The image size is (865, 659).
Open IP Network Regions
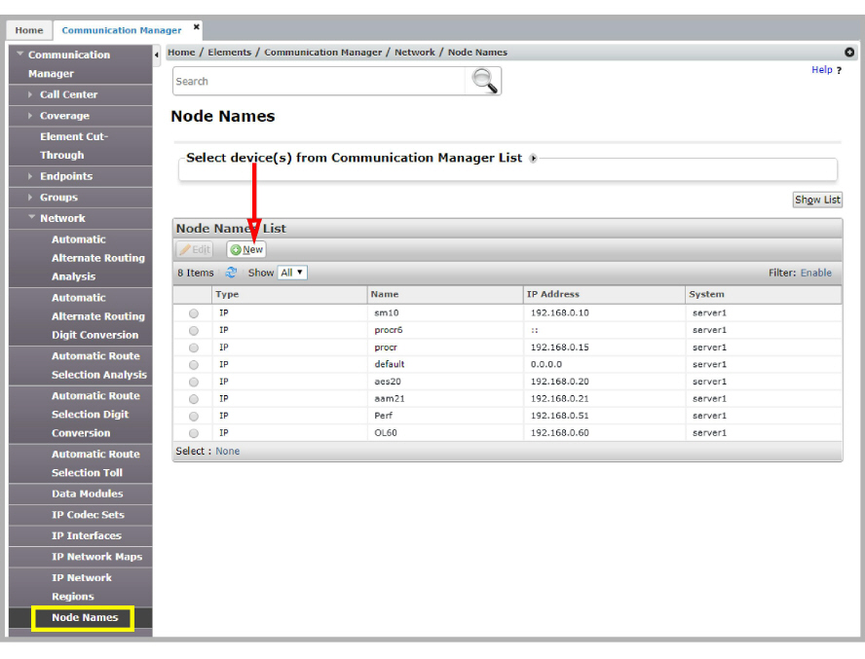tap(81, 587)
